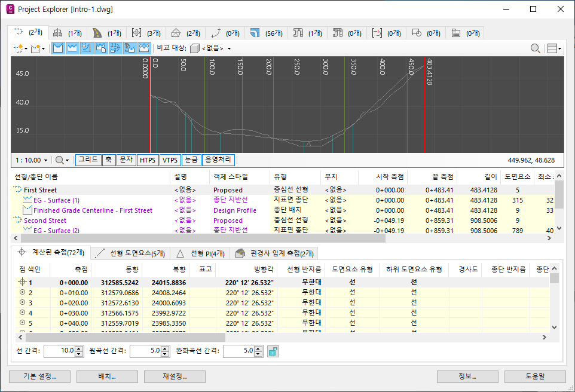The width and height of the screenshot is (575, 392).
Task: Open the 선형 PI(4개) tab
Action: (x=200, y=253)
